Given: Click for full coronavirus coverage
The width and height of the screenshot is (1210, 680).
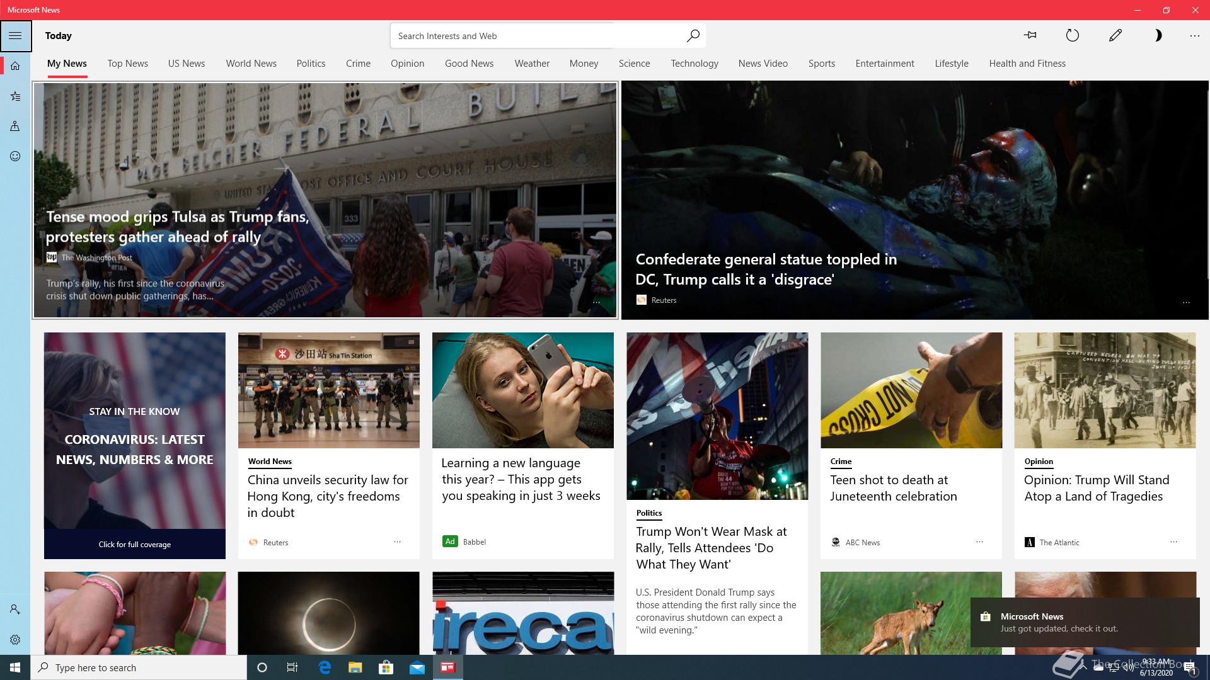Looking at the screenshot, I should [134, 545].
